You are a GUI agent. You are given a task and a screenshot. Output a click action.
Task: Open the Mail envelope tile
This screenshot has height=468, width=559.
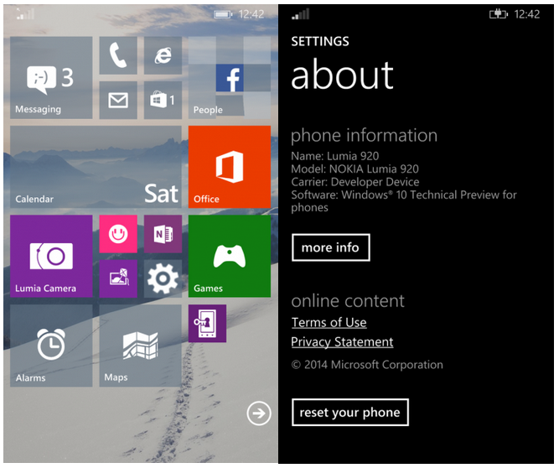pyautogui.click(x=118, y=100)
